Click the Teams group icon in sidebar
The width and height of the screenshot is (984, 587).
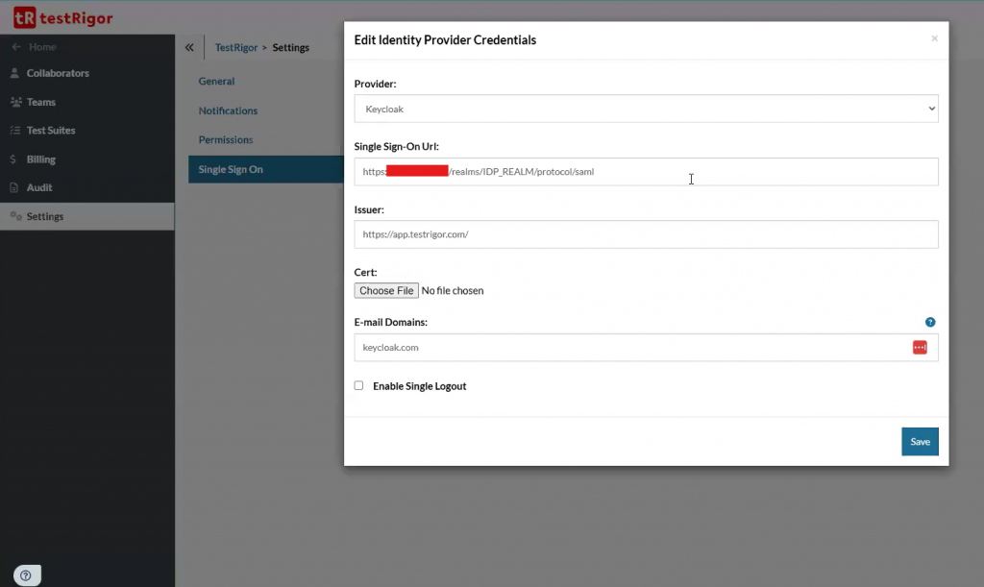point(15,102)
